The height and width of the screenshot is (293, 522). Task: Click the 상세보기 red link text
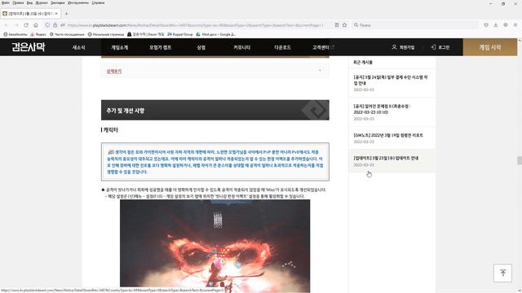[x=114, y=71]
